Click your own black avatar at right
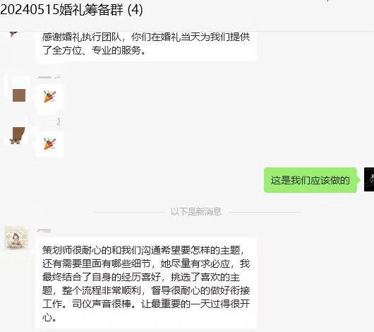 (x=369, y=179)
